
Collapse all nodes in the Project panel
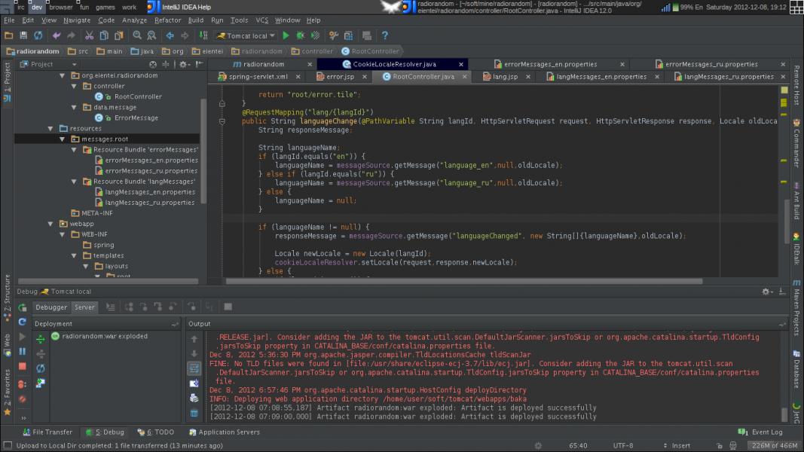(x=166, y=64)
